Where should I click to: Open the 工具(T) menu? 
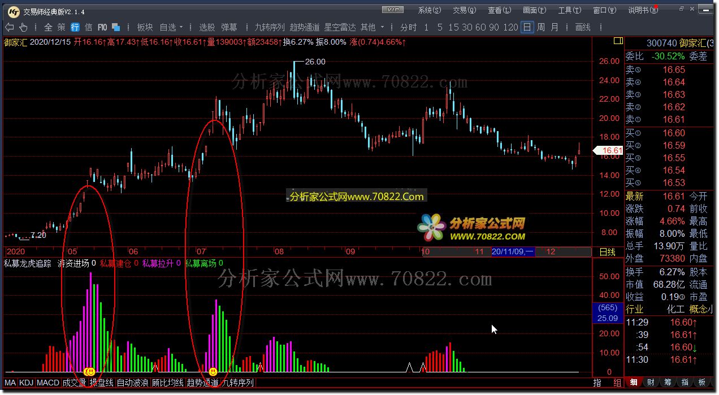pos(569,10)
